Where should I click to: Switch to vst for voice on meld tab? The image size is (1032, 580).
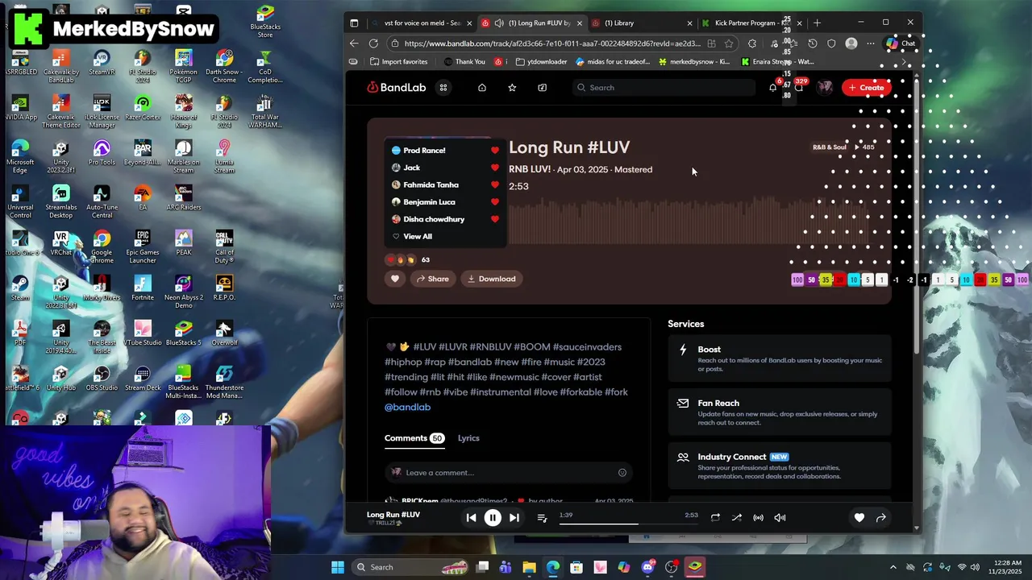click(421, 23)
